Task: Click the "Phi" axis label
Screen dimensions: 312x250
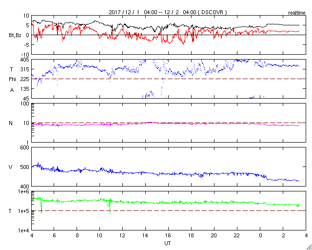Action: [12, 79]
